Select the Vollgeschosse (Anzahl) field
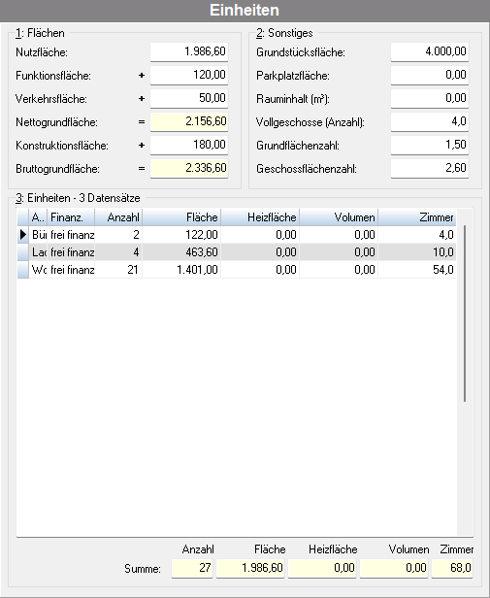The image size is (490, 598). pos(430,121)
